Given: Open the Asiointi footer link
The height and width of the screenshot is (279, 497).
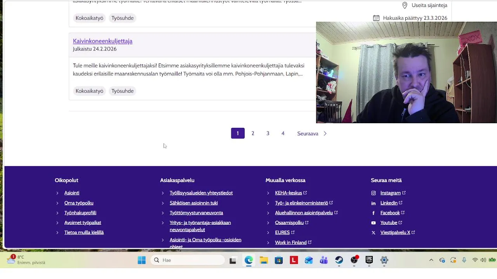Looking at the screenshot, I should [x=72, y=193].
